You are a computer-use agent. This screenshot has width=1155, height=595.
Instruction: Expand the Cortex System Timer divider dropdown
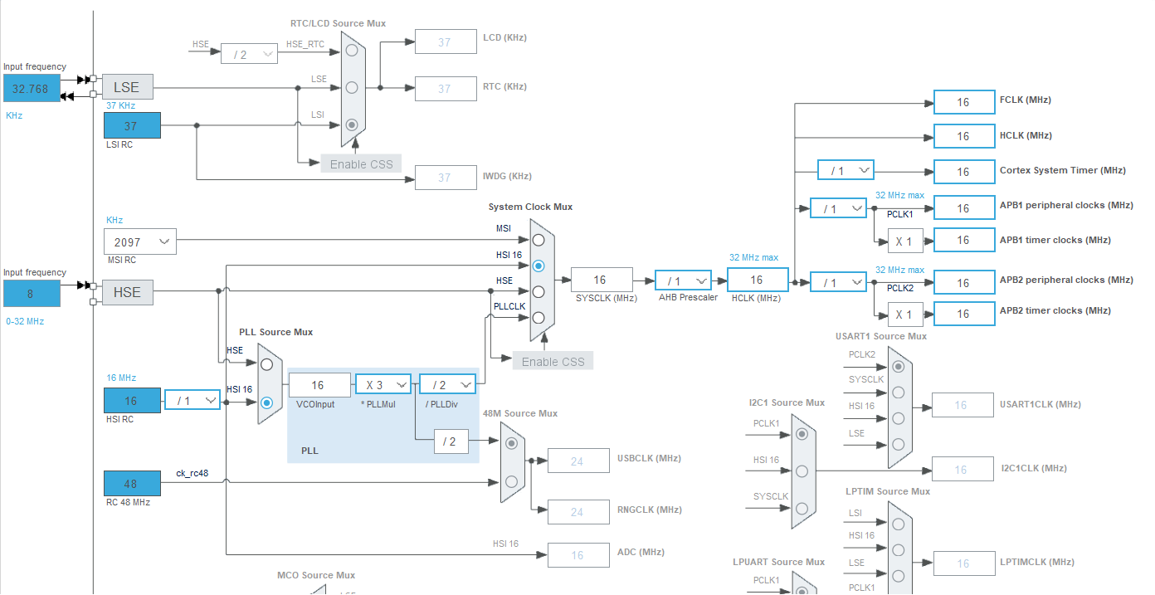click(x=846, y=171)
